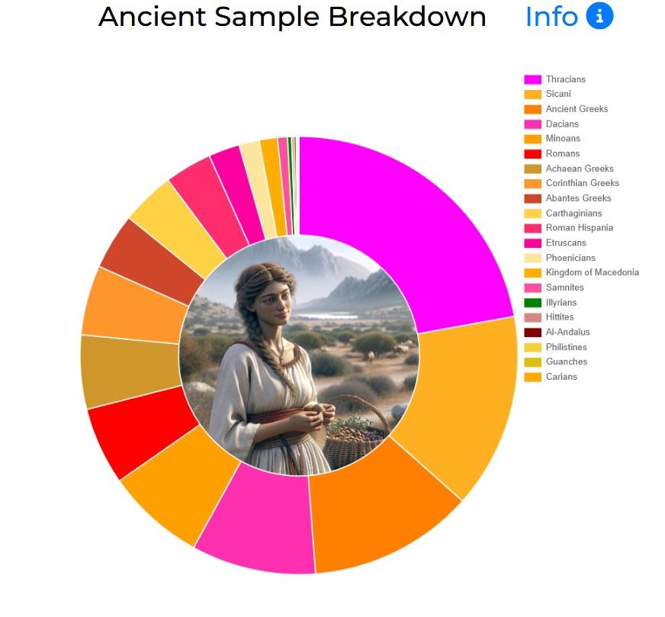Click the bright red Romans chart slice
This screenshot has height=617, width=665.
point(140,430)
